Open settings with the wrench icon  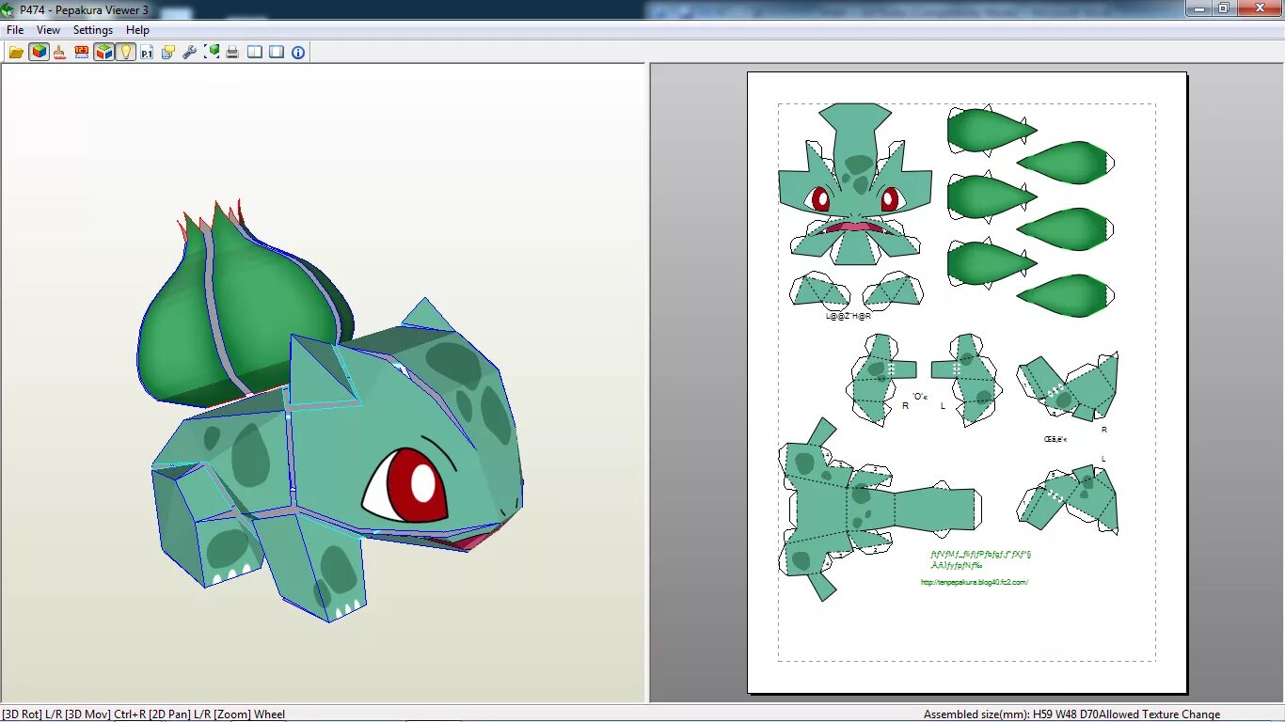tap(190, 53)
